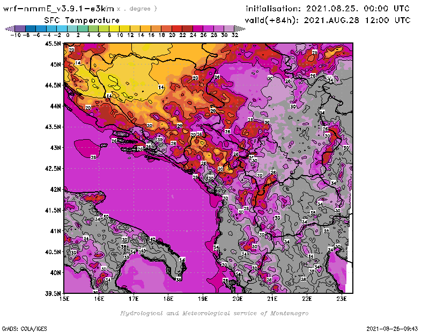This screenshot has height=332, width=429.
Task: Select the magenta legend swatch between 24 and 26
Action: coord(198,28)
